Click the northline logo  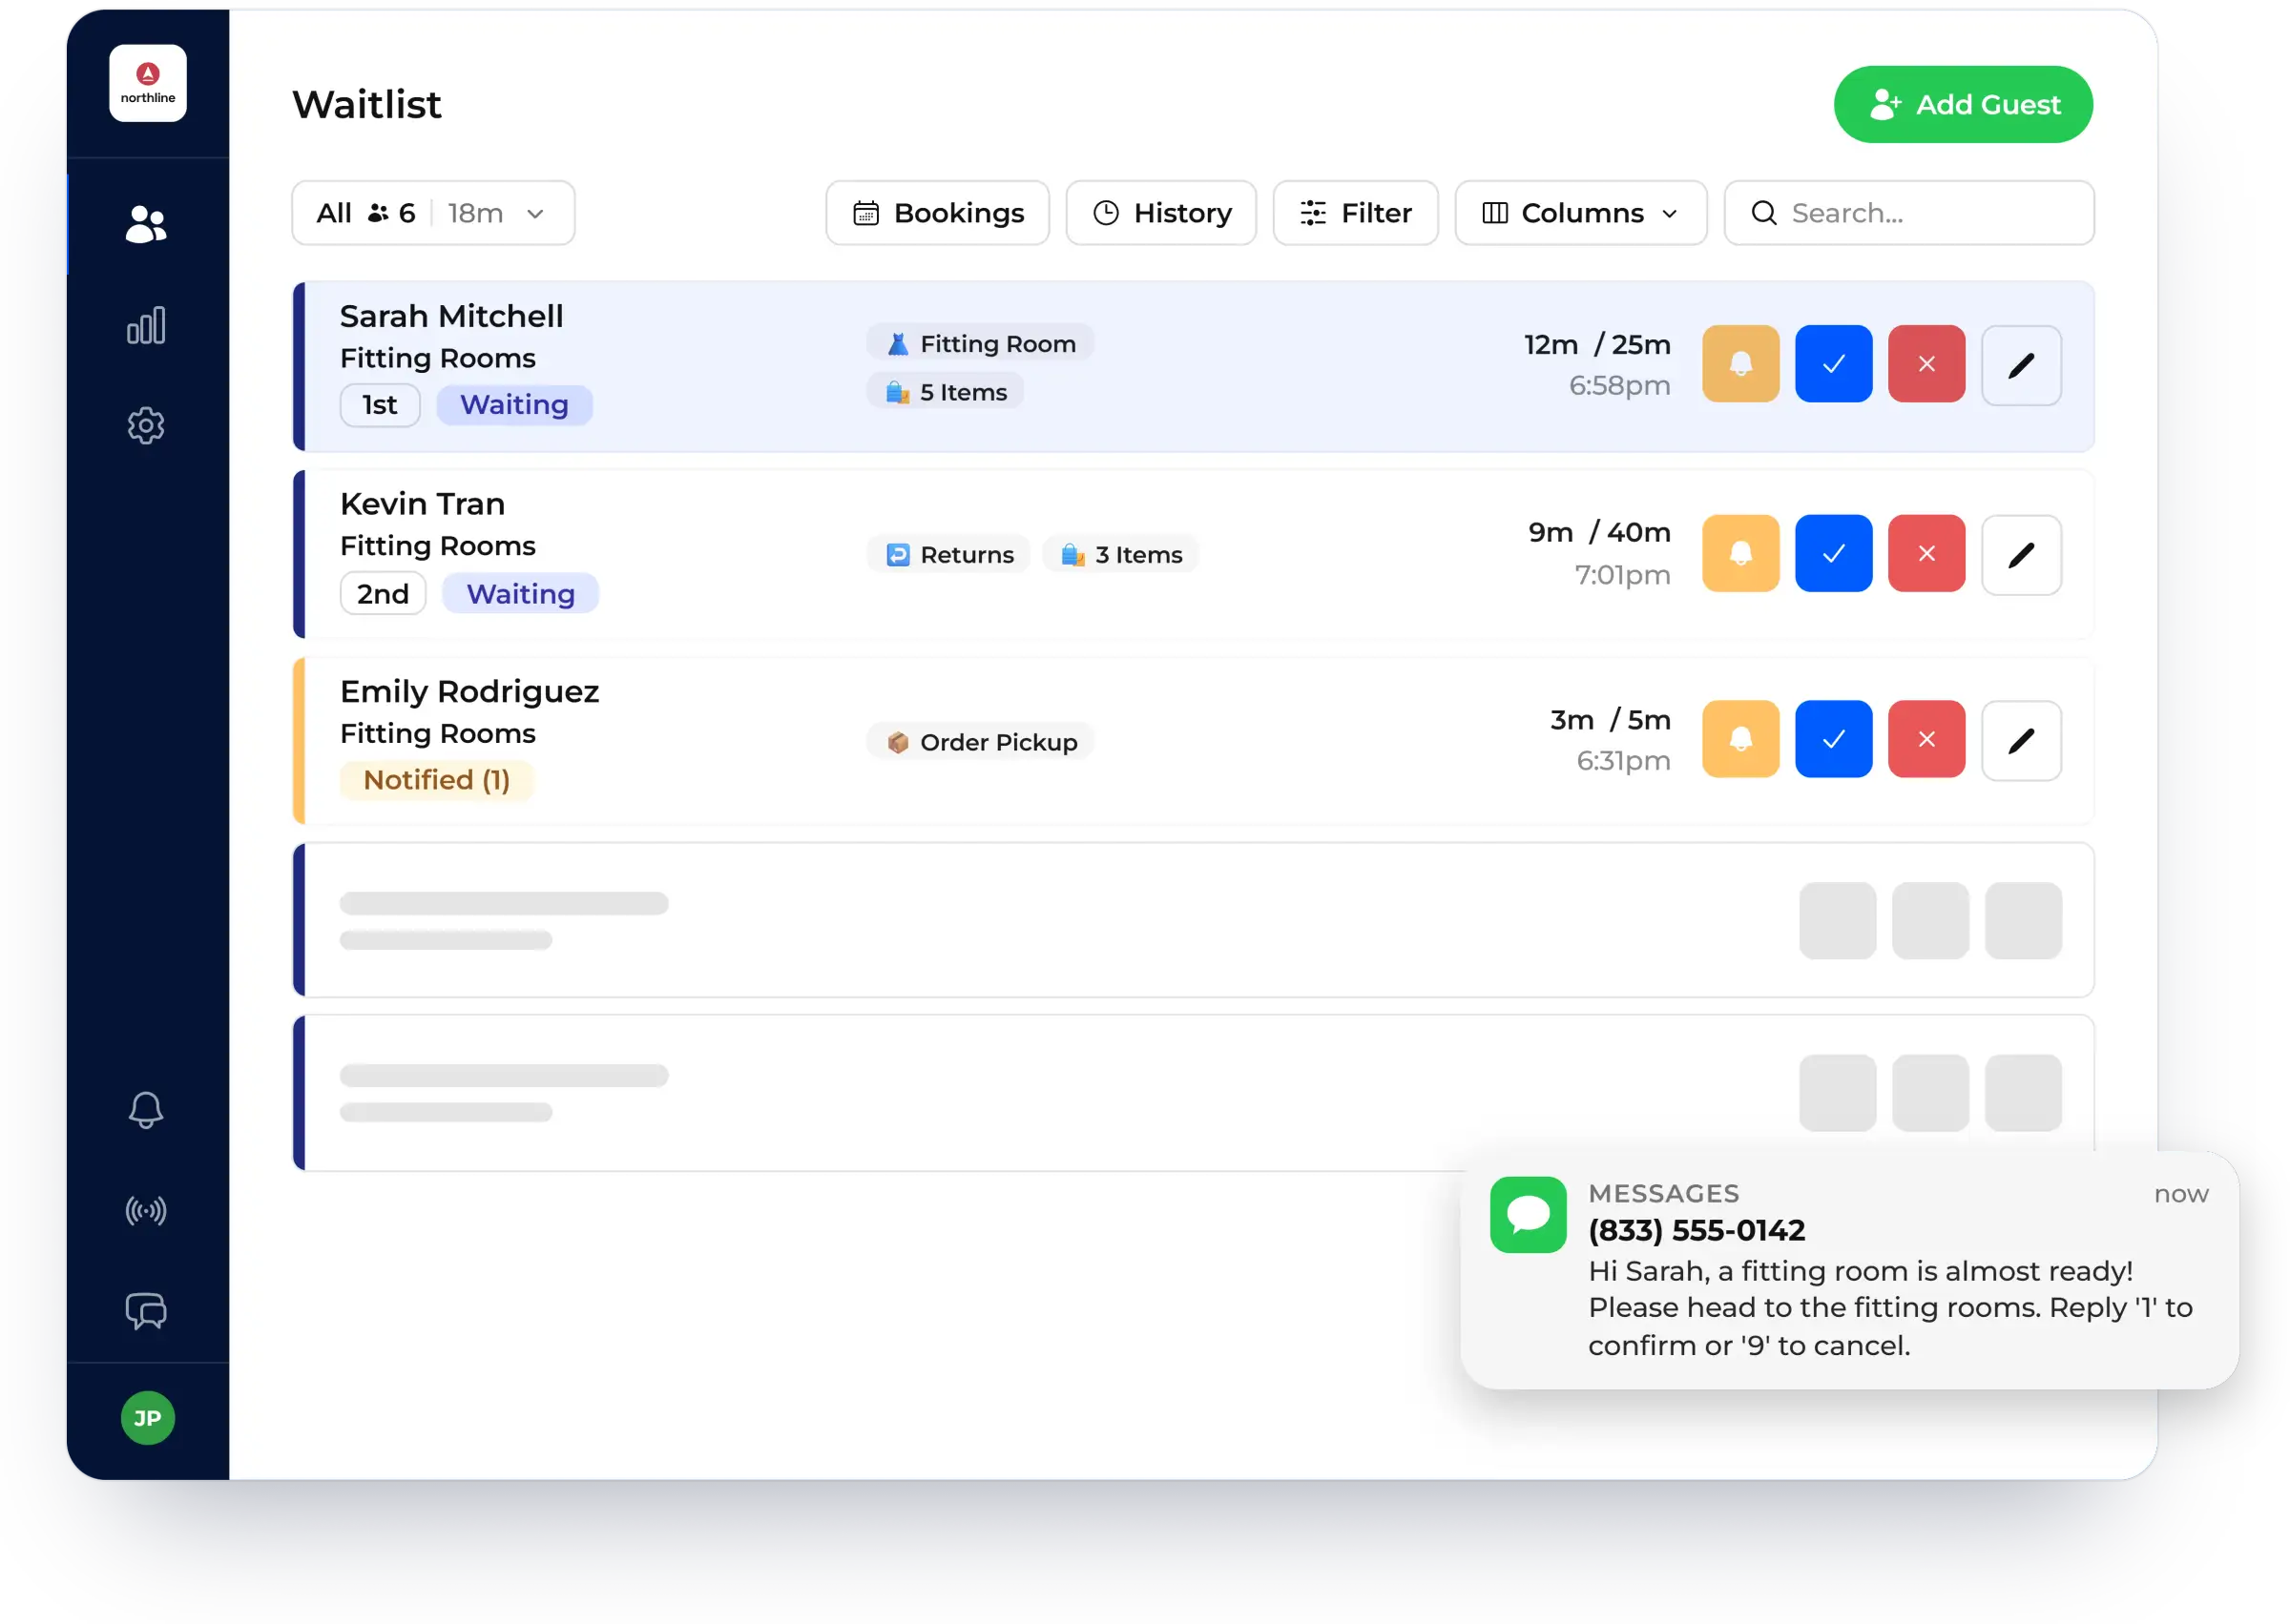pyautogui.click(x=148, y=83)
